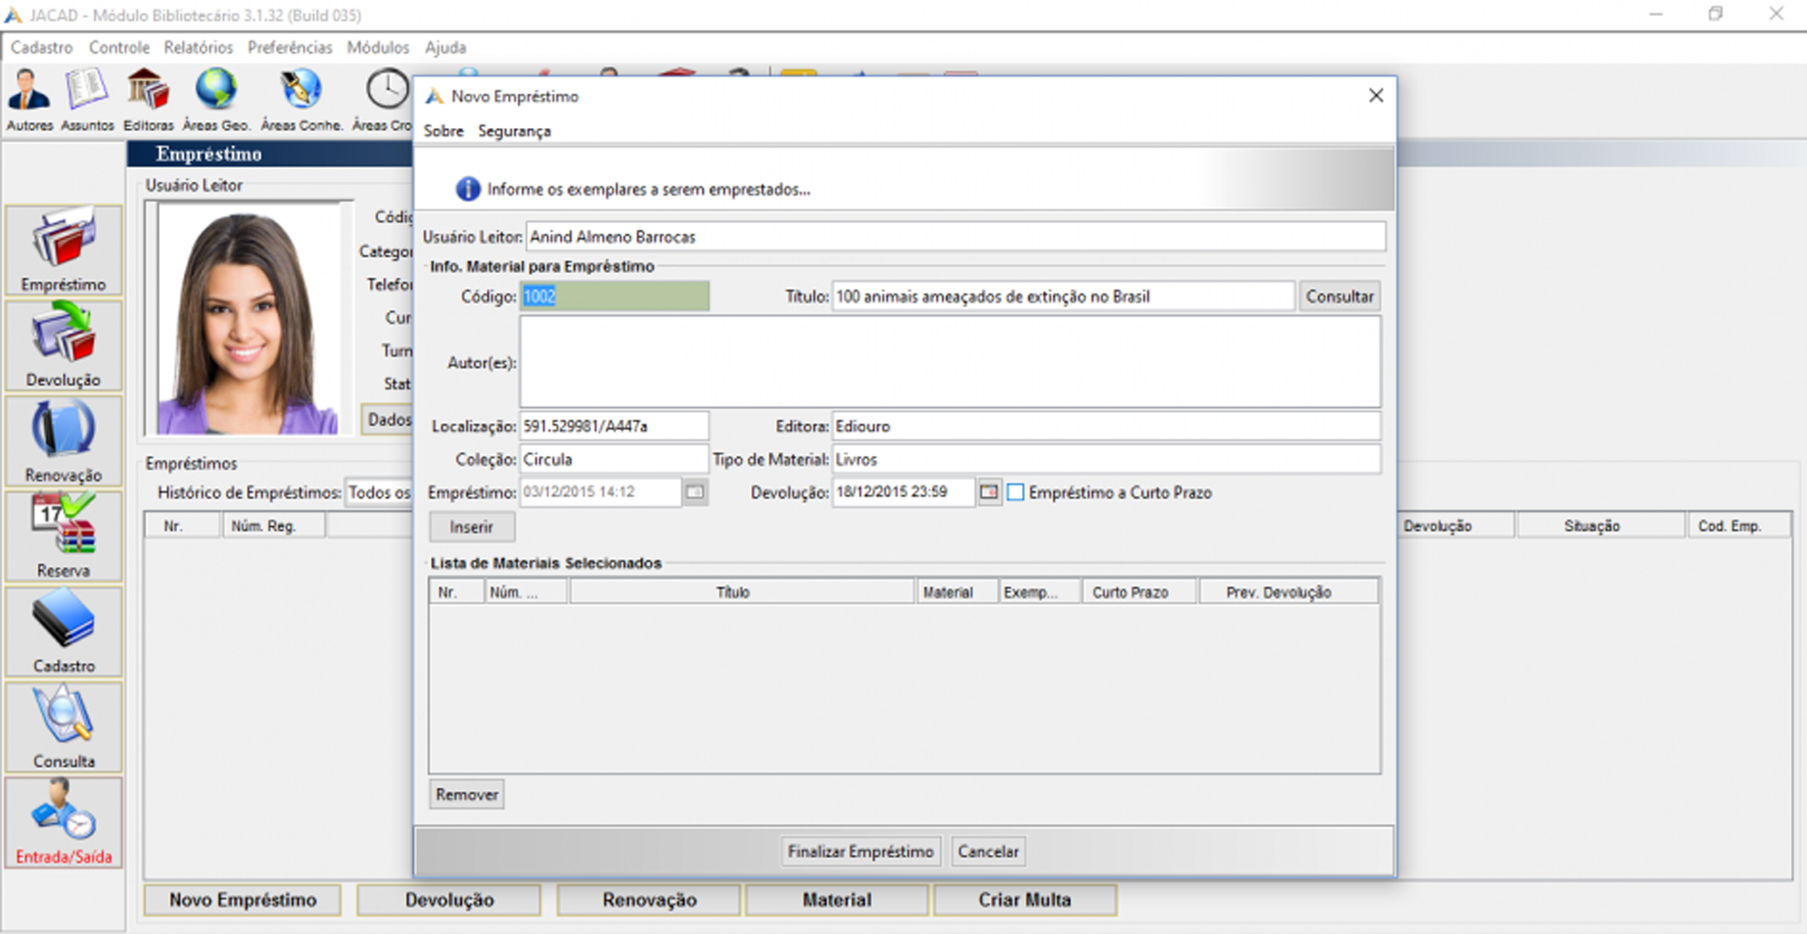
Task: Click the Editora field
Action: [x=1106, y=426]
